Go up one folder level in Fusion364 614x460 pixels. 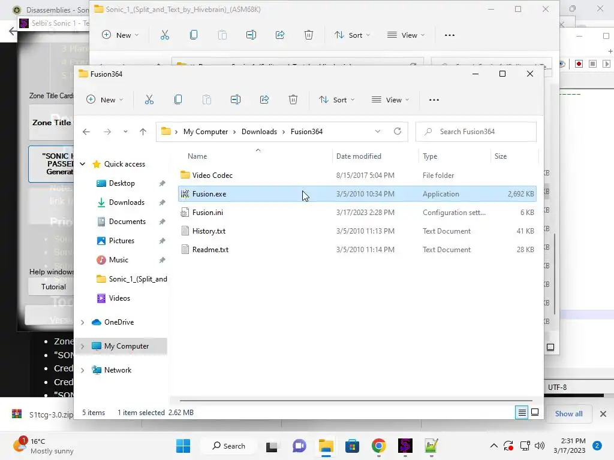tap(143, 132)
